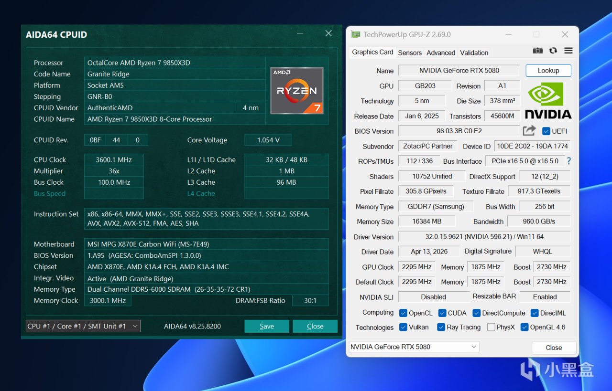Click the Close button in AIDA64 CPUID
This screenshot has width=612, height=391.
(315, 326)
